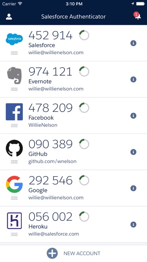
Task: Tap the timer ring beside Evernote code
Action: [84, 72]
